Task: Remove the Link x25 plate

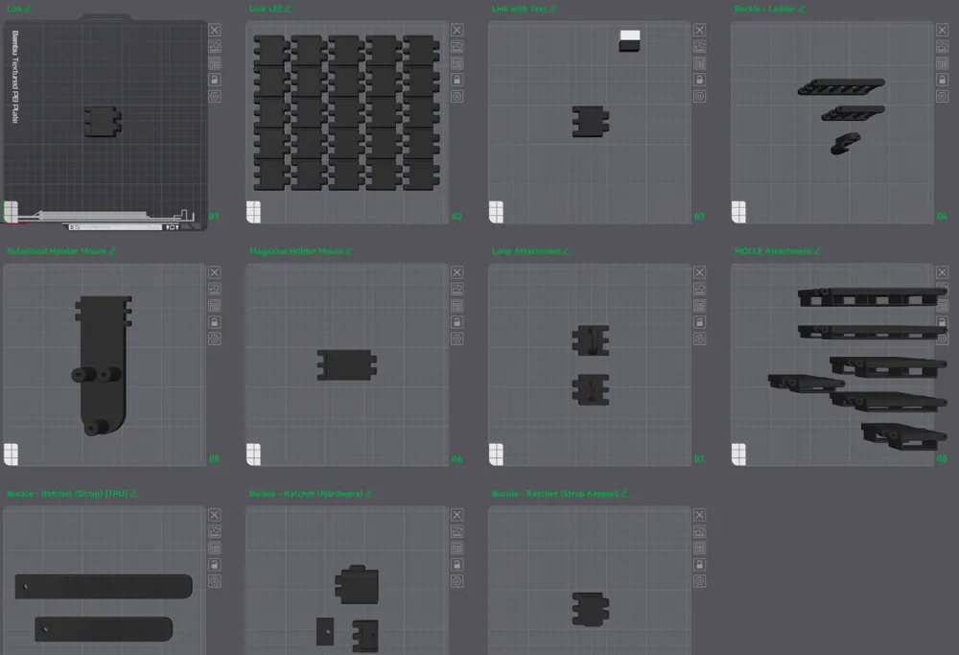Action: [456, 30]
